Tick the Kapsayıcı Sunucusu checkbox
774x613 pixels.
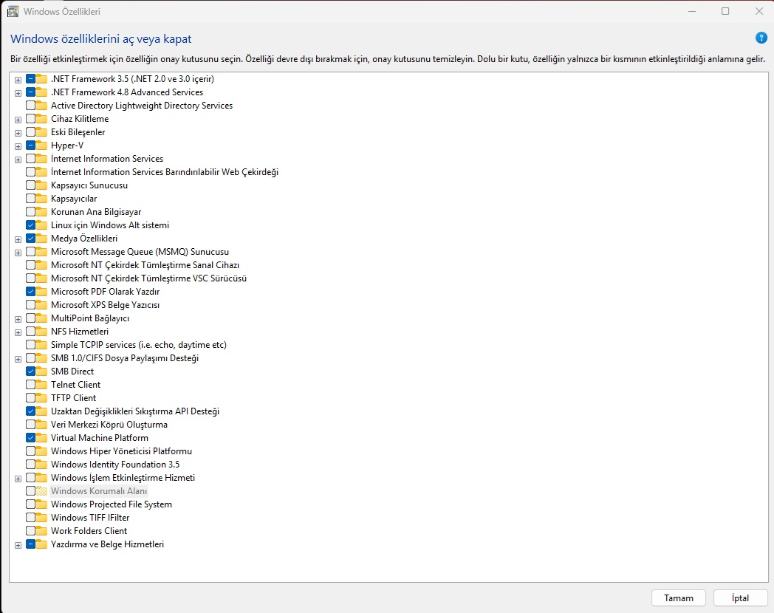coord(30,185)
